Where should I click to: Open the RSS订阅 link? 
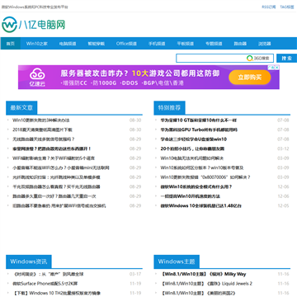pos(268,7)
